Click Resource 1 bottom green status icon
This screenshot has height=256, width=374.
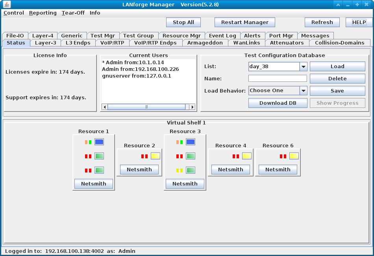[x=99, y=170]
